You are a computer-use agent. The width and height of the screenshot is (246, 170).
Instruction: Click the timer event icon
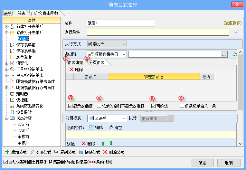[x=12, y=94]
